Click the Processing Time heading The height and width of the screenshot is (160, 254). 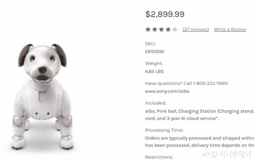(x=164, y=130)
